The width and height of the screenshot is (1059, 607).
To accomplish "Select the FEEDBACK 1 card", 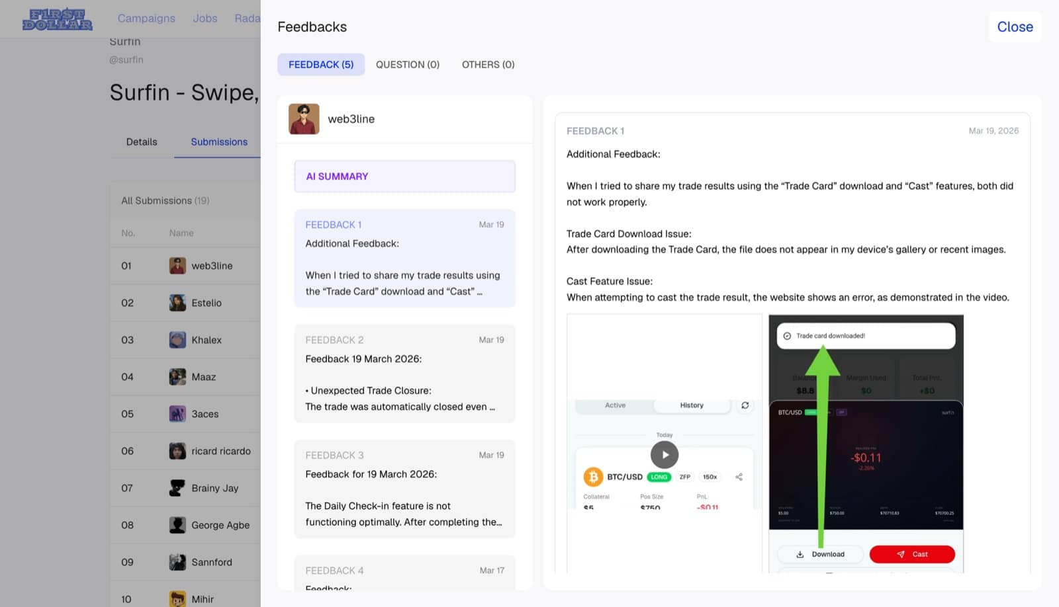I will (x=404, y=259).
